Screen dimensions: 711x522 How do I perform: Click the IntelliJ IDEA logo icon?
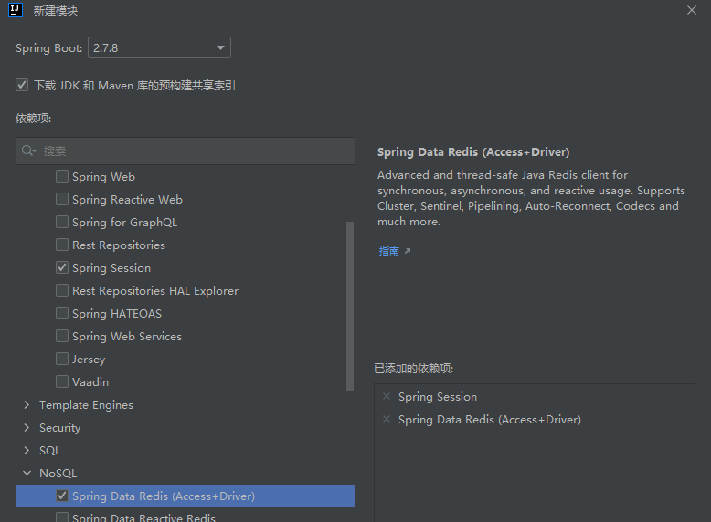click(15, 10)
